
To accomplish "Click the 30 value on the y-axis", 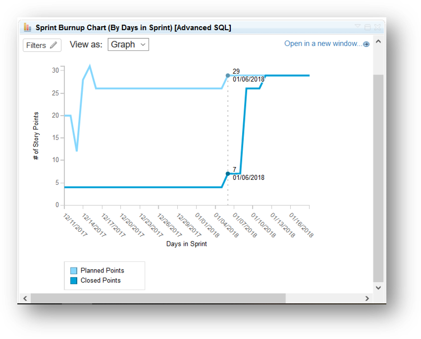I will (x=55, y=70).
